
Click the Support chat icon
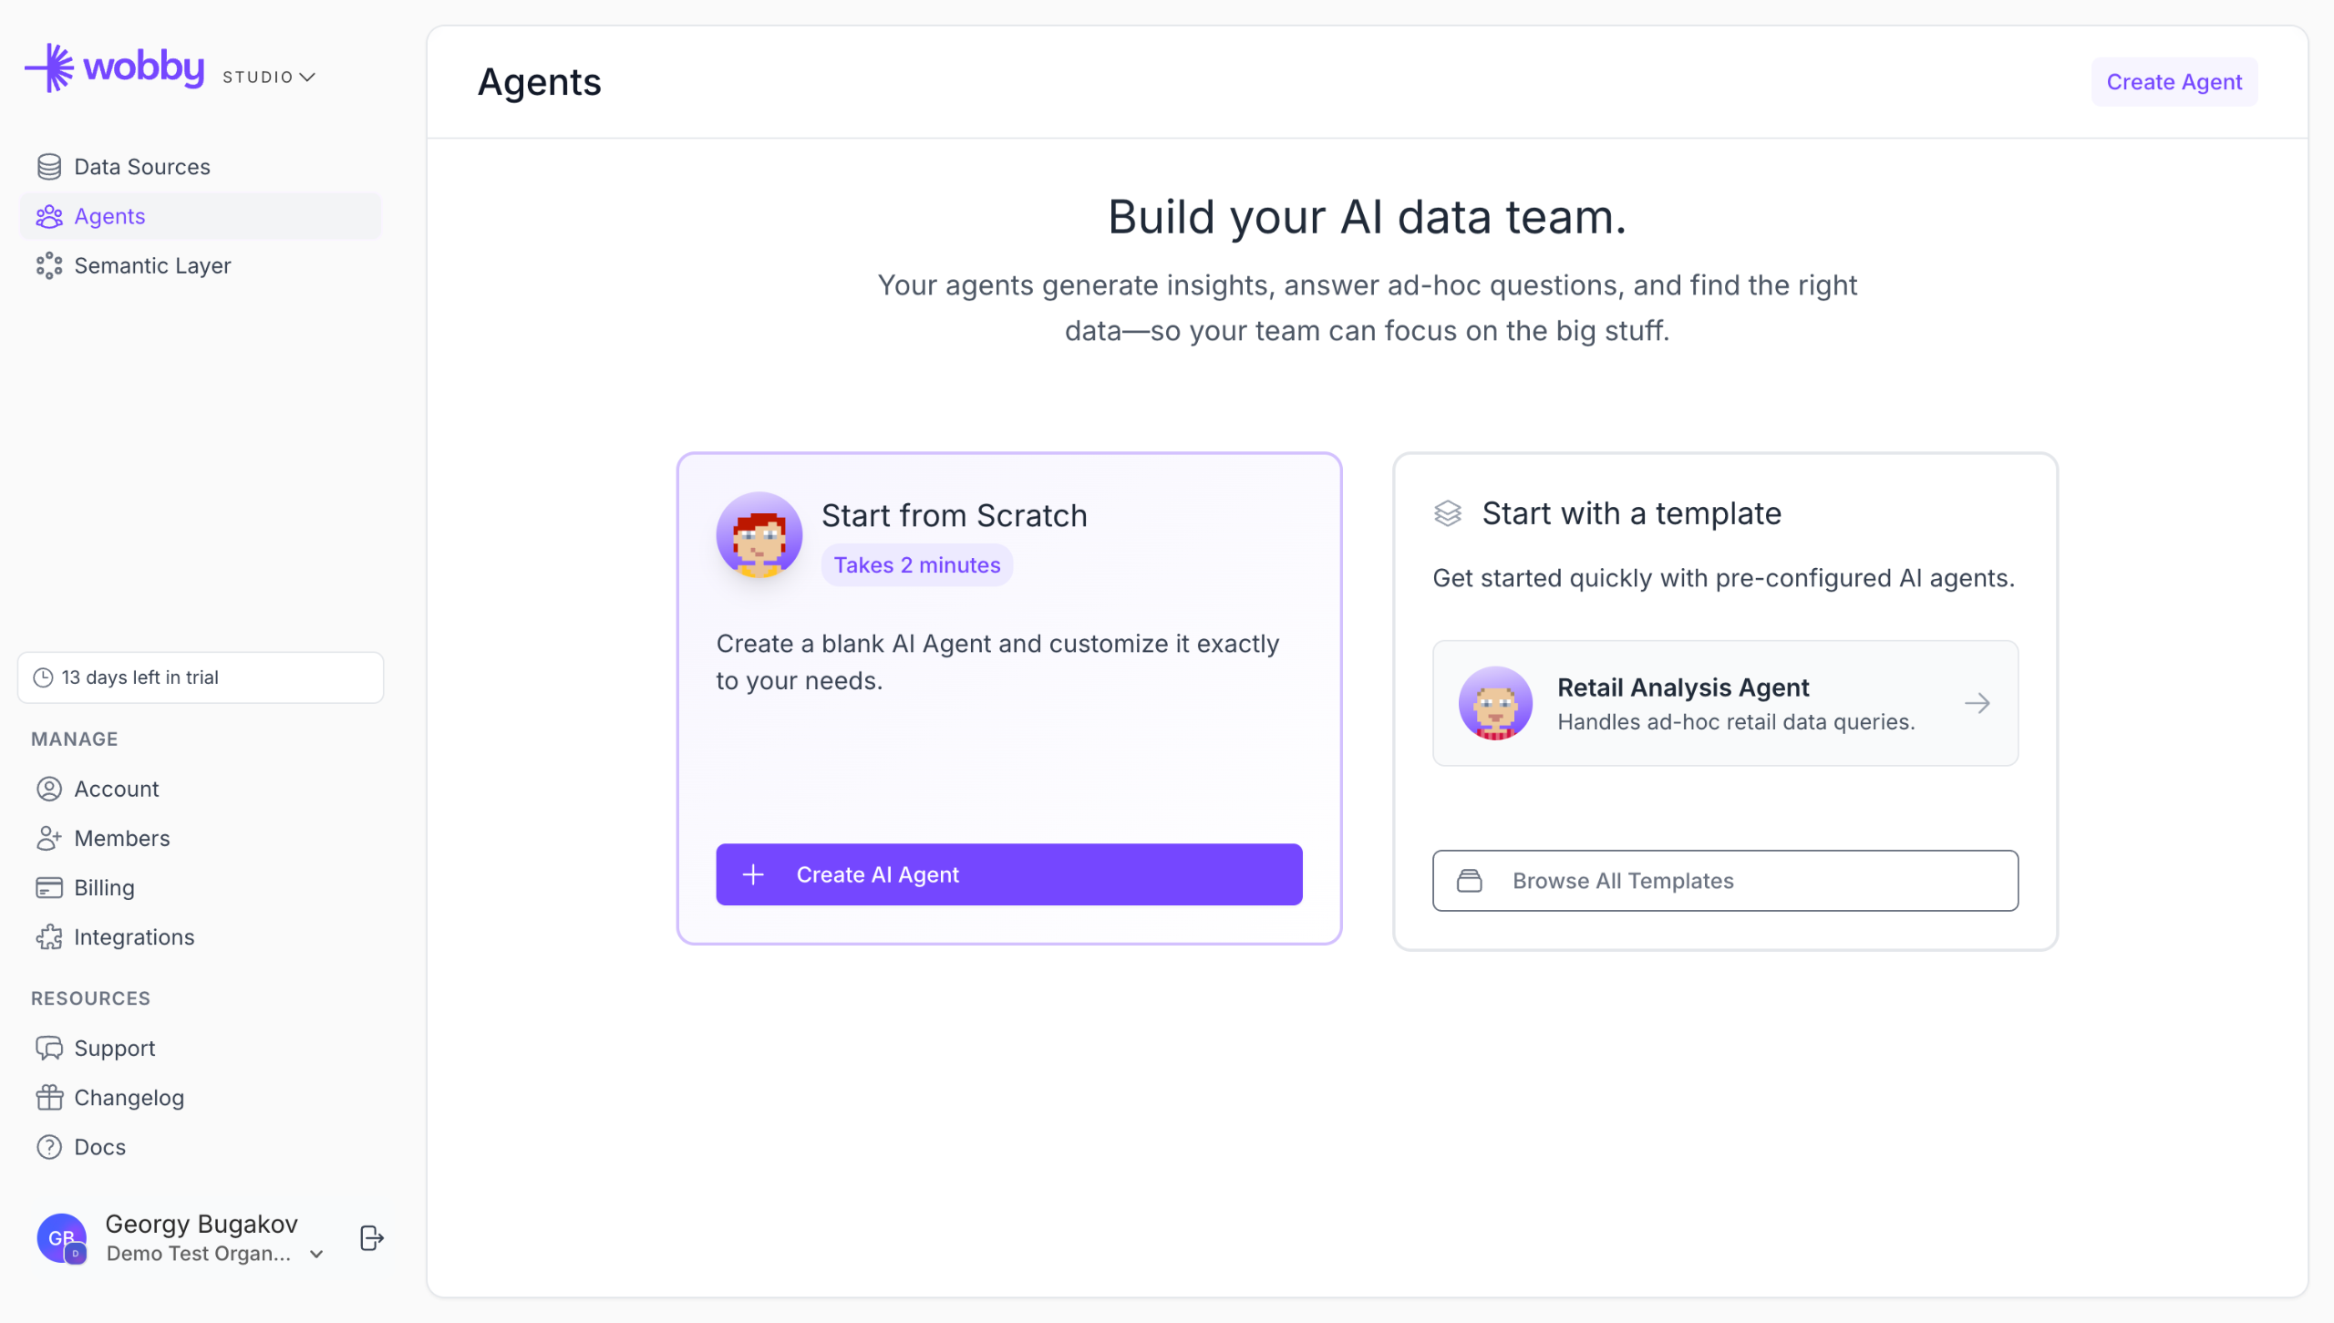tap(49, 1049)
